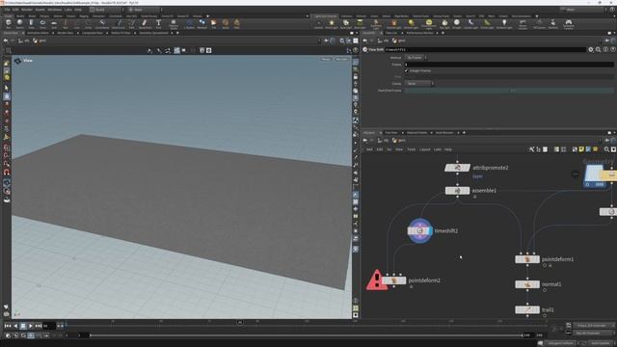Open network editor find node magnifier

click(x=606, y=149)
